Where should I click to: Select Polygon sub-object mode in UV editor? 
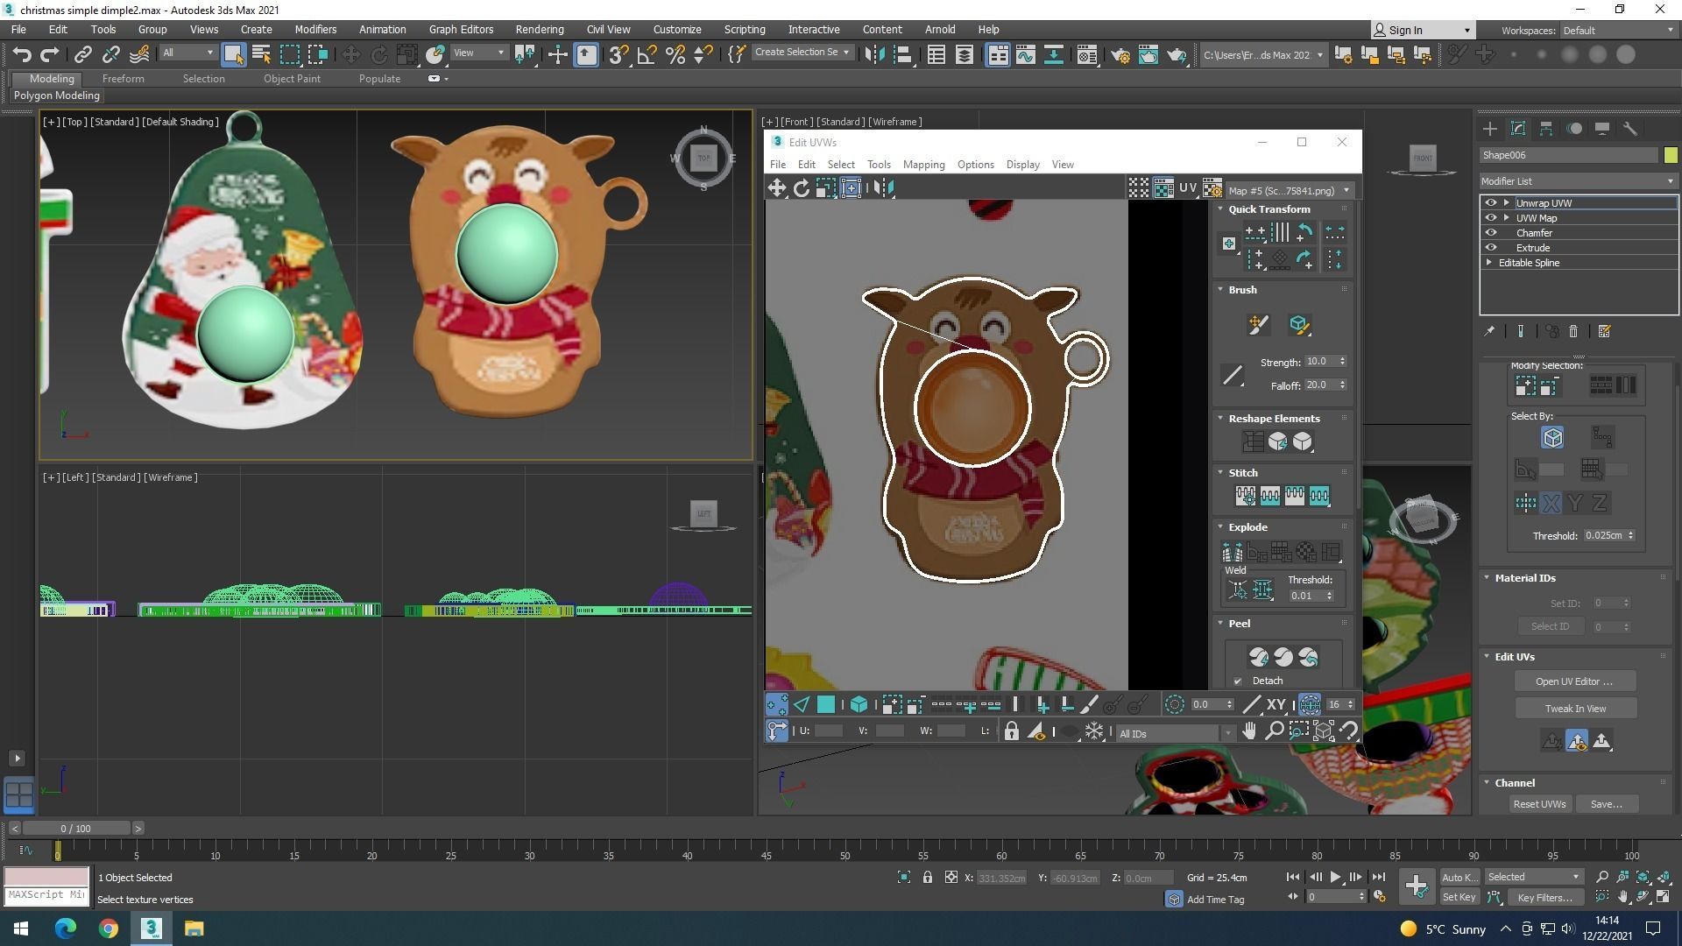[825, 704]
